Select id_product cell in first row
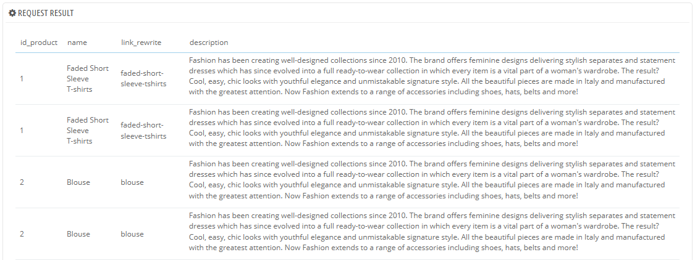Viewport: 695px width, 260px height. click(x=22, y=79)
